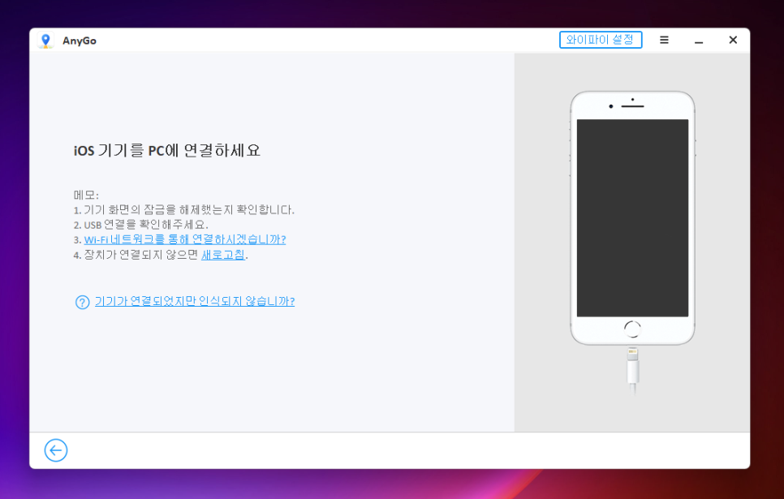Click the AnyGo location pin logo
The width and height of the screenshot is (784, 499).
coord(45,41)
